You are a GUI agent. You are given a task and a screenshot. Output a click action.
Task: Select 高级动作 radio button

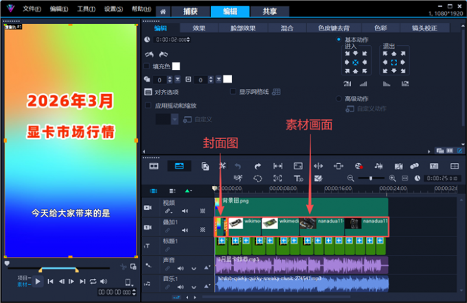pos(339,99)
